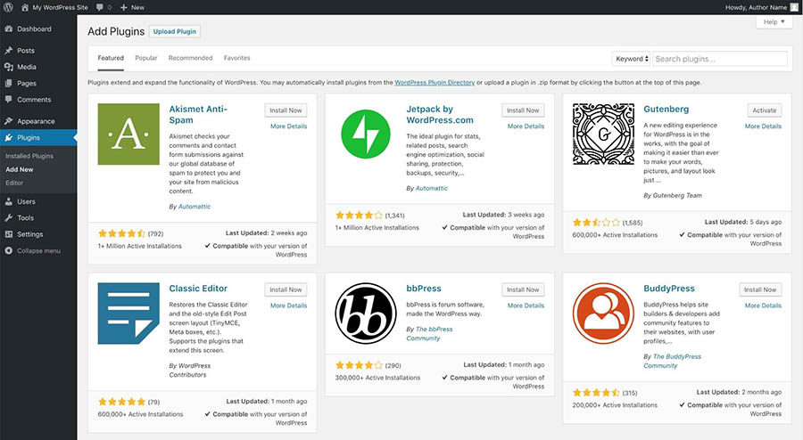803x440 pixels.
Task: Click the Upload Plugin button
Action: click(175, 31)
